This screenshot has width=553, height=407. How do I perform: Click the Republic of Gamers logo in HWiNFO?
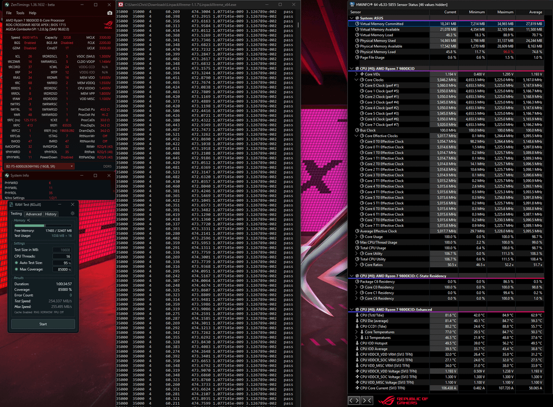pyautogui.click(x=403, y=401)
